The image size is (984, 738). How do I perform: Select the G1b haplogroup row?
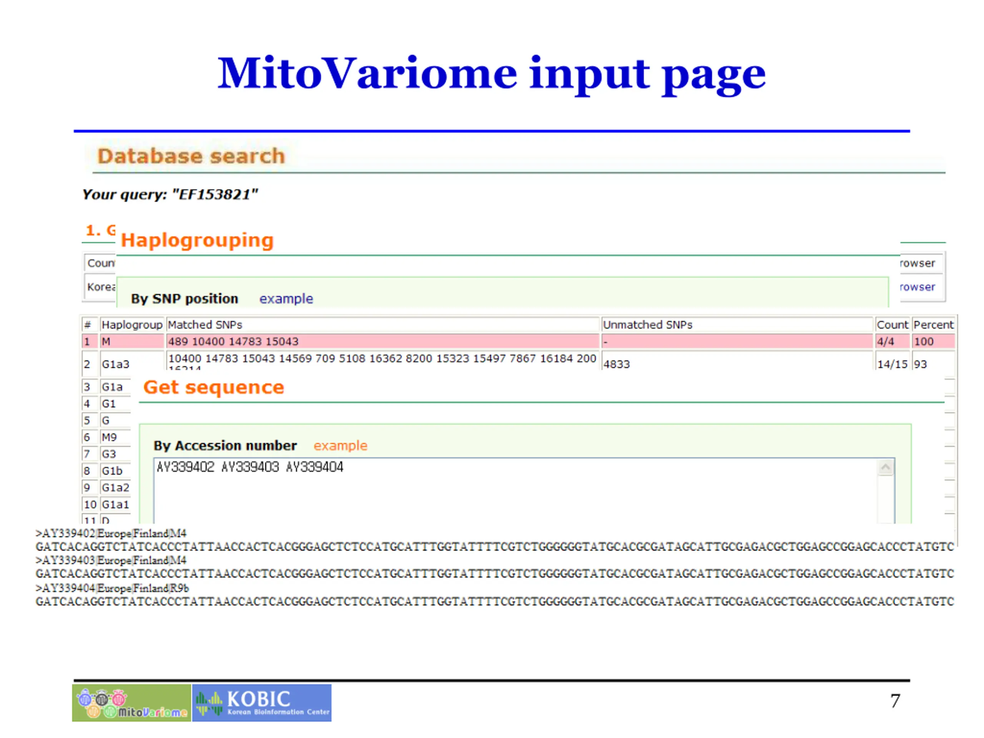112,470
